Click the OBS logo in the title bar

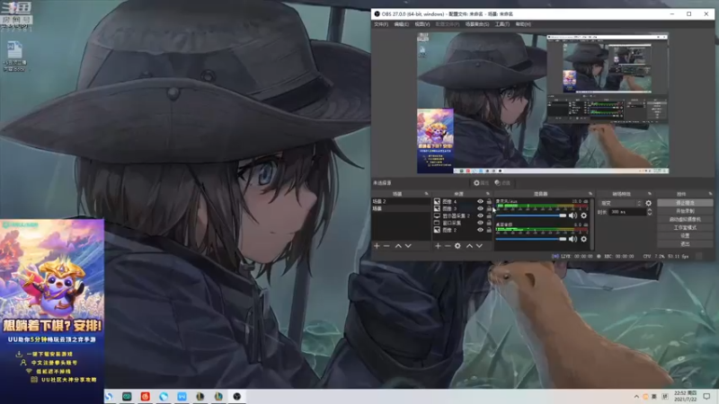tap(377, 13)
